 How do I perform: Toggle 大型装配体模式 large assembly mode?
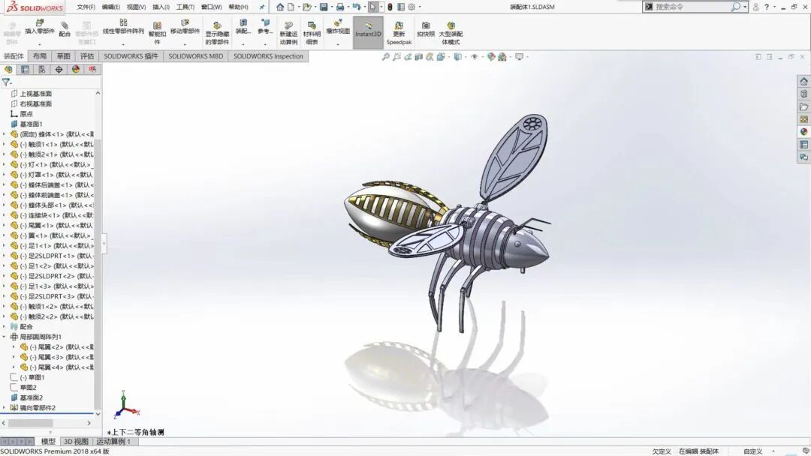(x=451, y=33)
